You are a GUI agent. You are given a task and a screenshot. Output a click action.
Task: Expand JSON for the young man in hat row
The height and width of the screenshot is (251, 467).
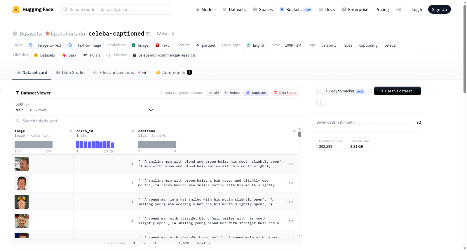pyautogui.click(x=291, y=202)
